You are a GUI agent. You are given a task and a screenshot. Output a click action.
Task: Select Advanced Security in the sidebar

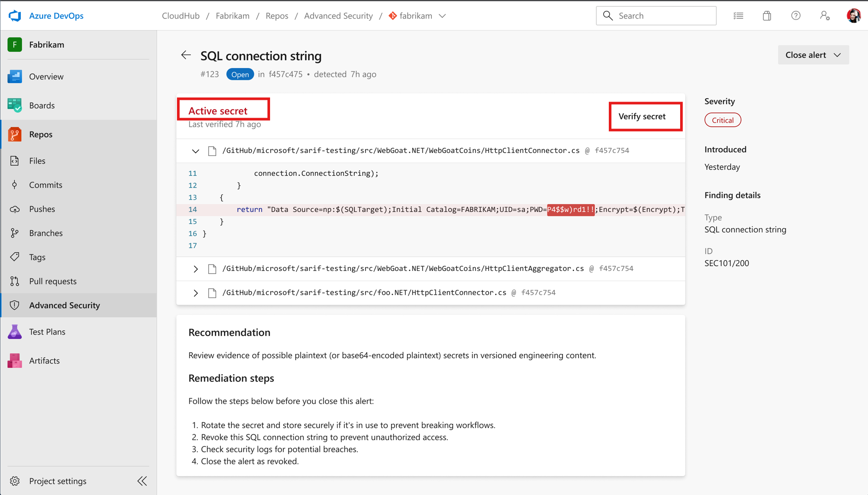click(x=79, y=305)
